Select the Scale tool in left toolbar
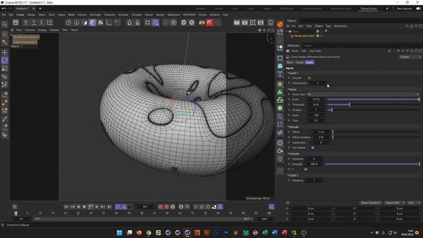This screenshot has height=238, width=423. pos(5,69)
